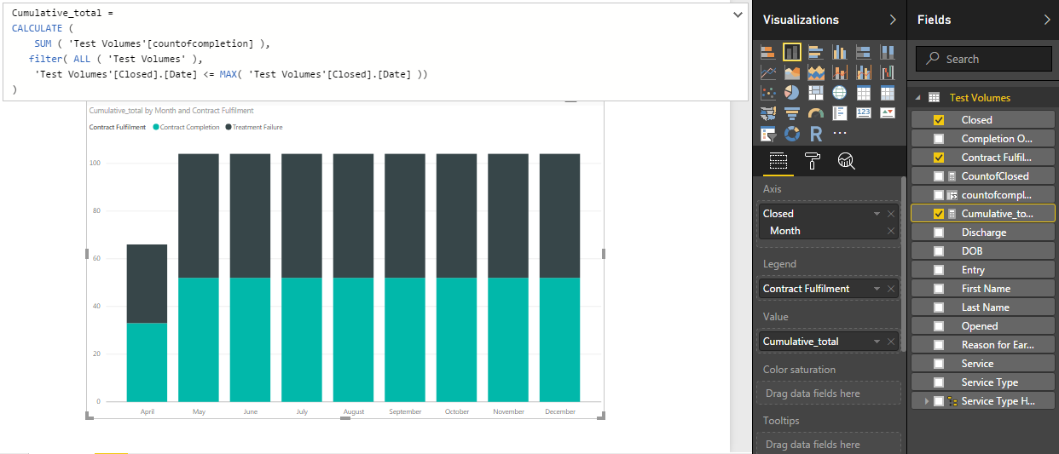Enable the Opened field checkbox

click(939, 326)
